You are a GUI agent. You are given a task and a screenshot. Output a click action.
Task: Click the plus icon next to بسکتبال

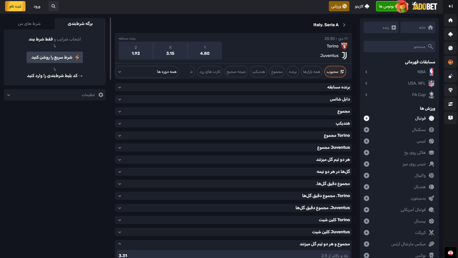pyautogui.click(x=366, y=130)
